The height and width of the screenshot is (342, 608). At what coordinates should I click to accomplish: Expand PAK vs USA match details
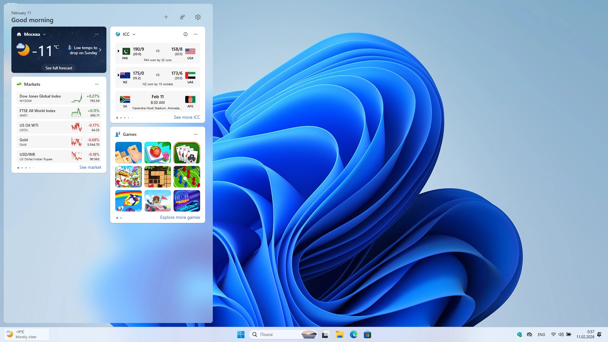coord(118,51)
